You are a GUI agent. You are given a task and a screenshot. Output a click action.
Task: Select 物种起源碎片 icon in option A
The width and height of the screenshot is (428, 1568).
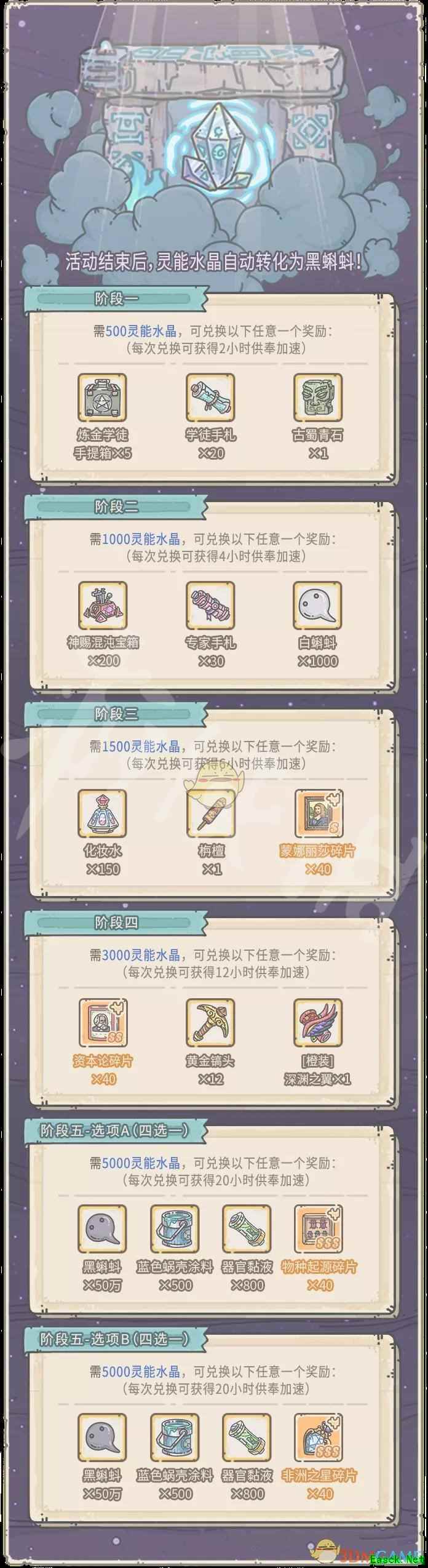(319, 1228)
